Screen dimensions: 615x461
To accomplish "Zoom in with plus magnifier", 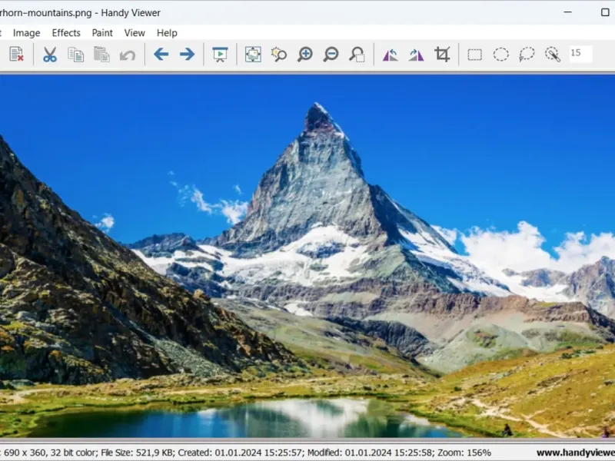I will (x=304, y=54).
